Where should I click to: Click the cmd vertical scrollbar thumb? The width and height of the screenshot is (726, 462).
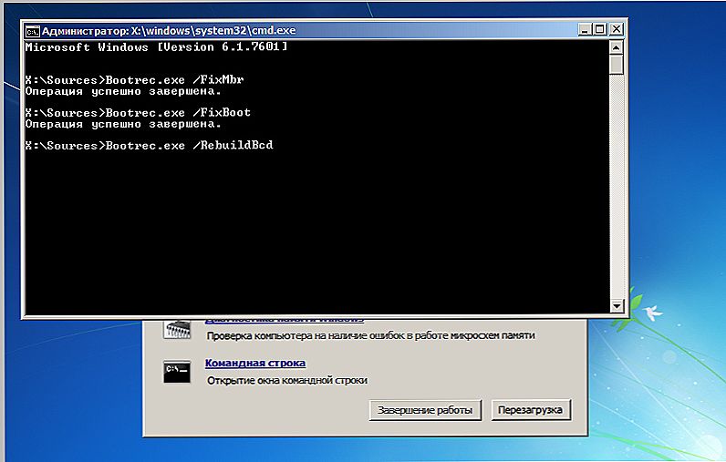tap(616, 65)
